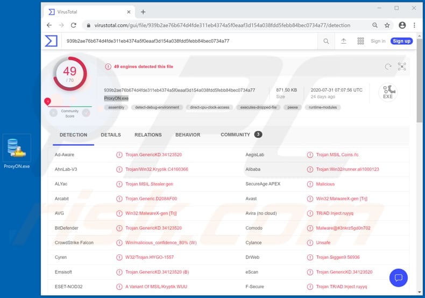Click the EXE file type icon
Viewport: 425px width, 298px height.
[x=388, y=92]
